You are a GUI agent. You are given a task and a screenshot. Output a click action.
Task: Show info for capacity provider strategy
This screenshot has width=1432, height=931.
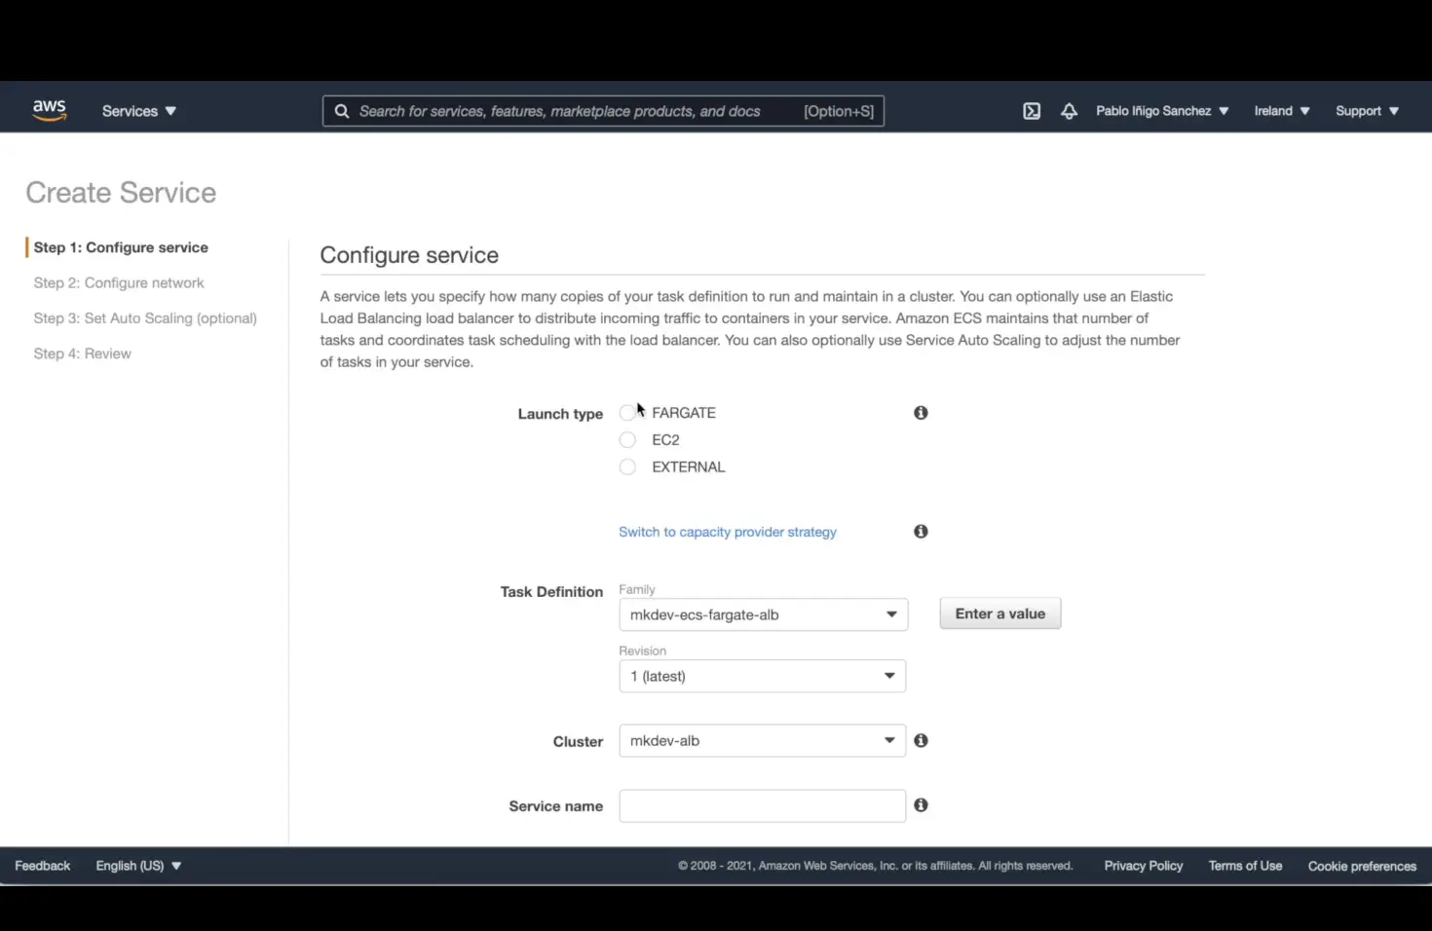[921, 532]
